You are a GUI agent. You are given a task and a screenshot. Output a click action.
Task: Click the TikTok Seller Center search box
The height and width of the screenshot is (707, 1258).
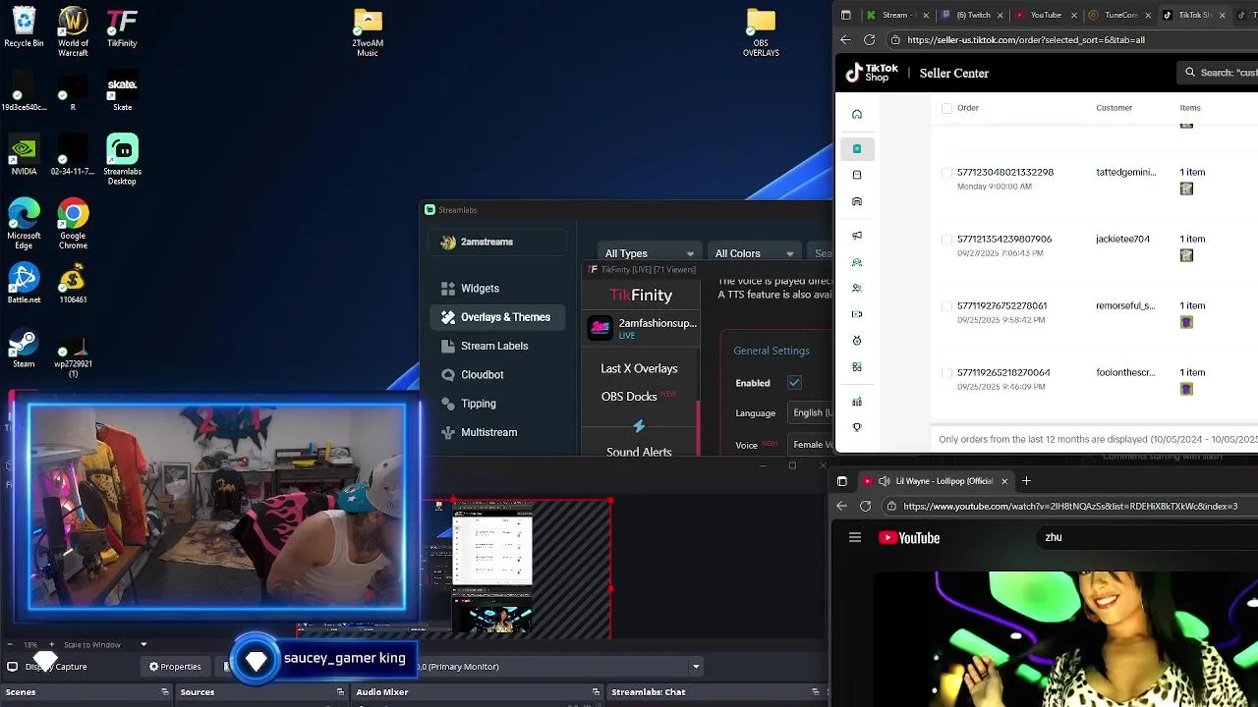pos(1219,73)
